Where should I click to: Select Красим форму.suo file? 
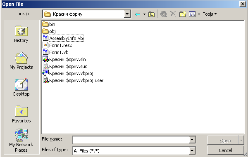[65, 66]
